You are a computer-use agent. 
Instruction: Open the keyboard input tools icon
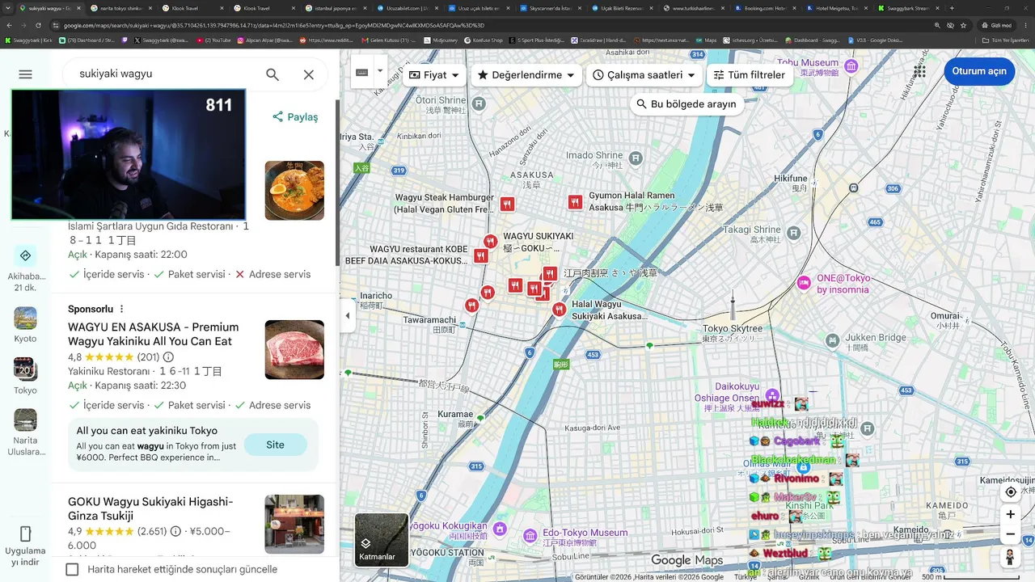point(362,72)
